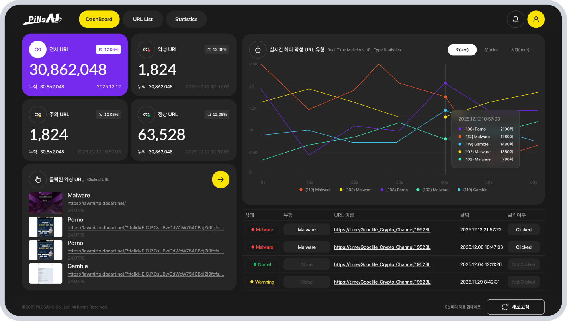Image resolution: width=567 pixels, height=321 pixels.
Task: Click the 주의 URL card icon
Action: (38, 114)
